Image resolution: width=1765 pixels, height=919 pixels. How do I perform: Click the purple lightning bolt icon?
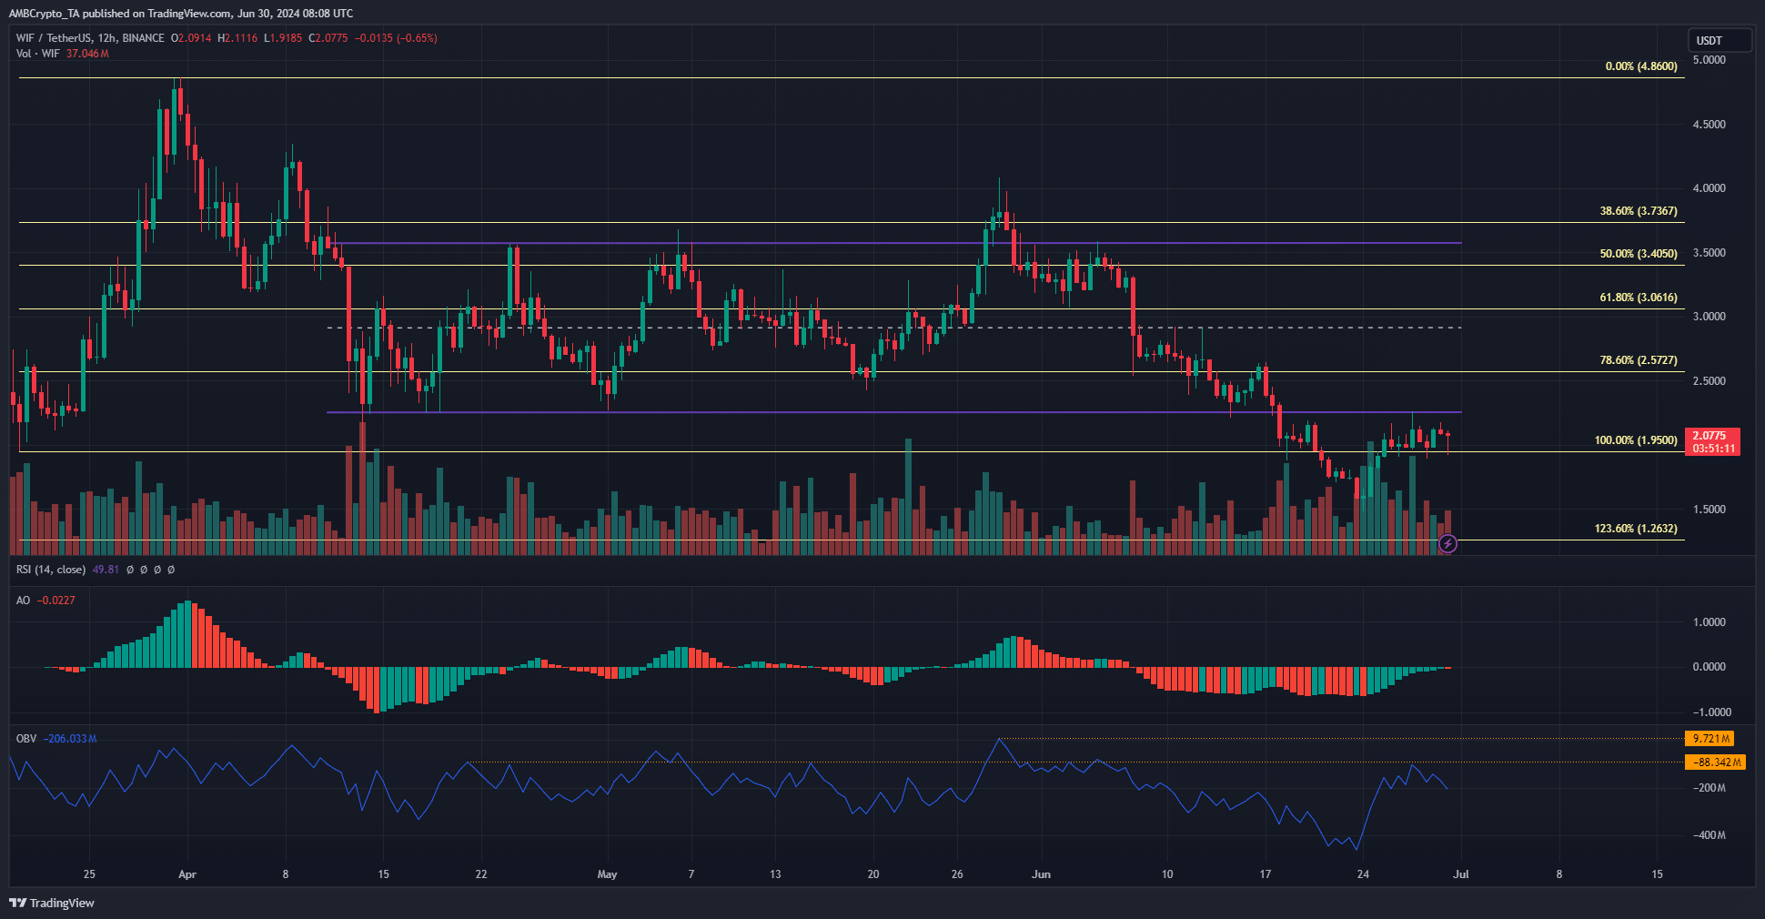pyautogui.click(x=1447, y=544)
